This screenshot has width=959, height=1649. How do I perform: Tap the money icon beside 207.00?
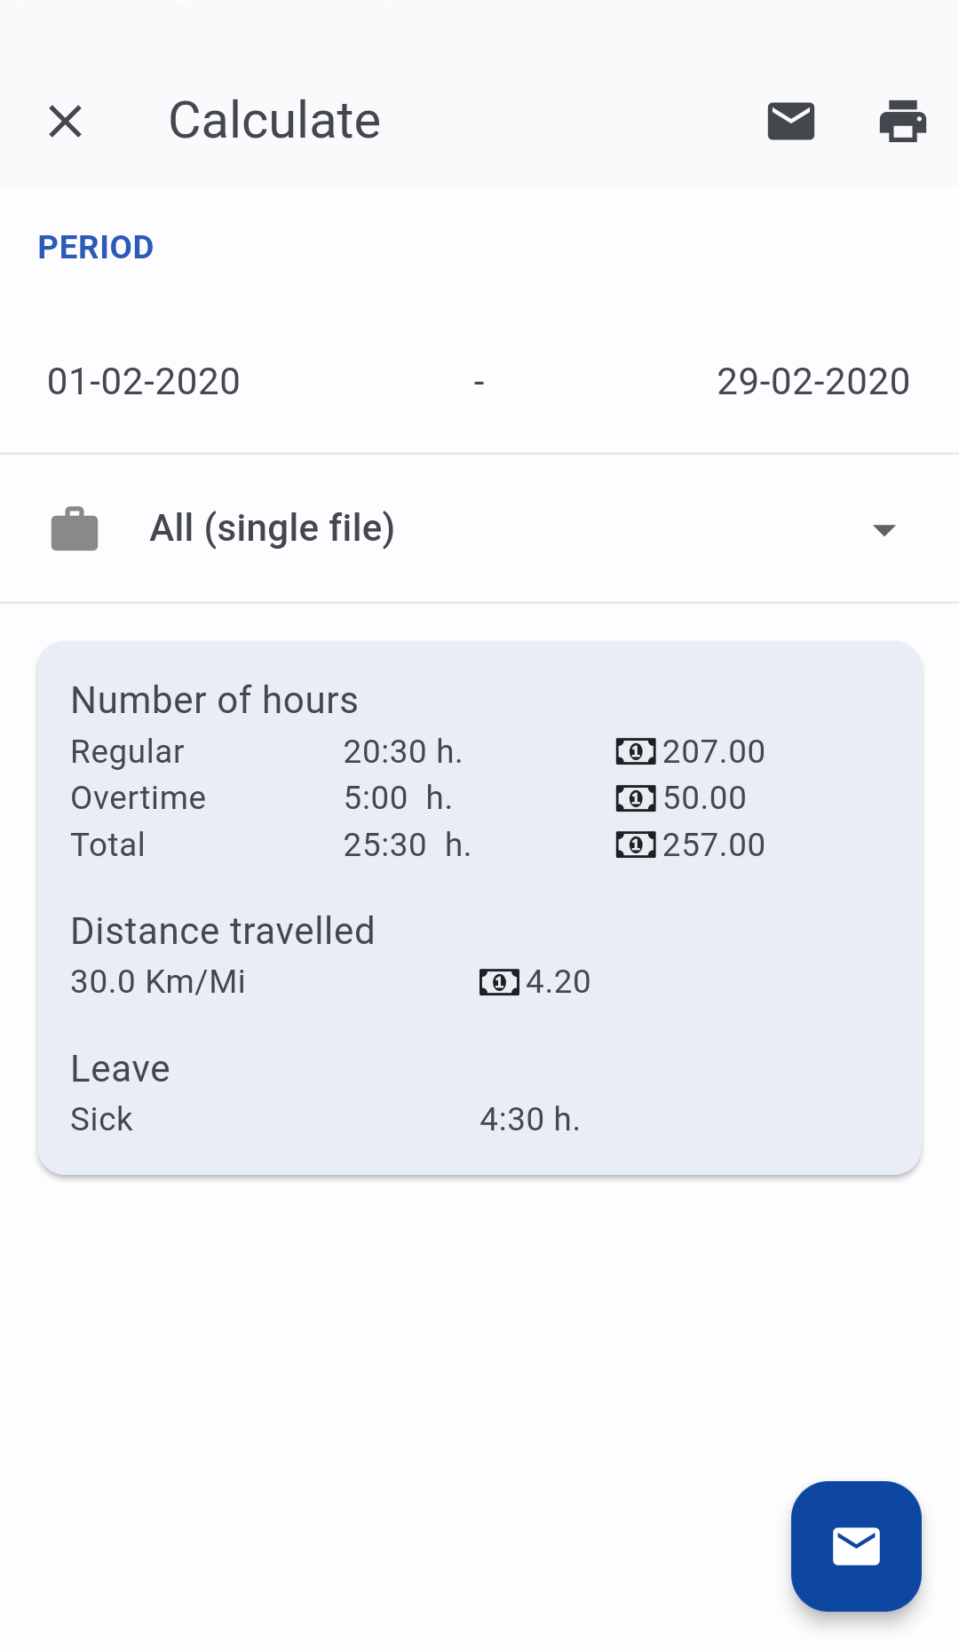click(x=636, y=752)
